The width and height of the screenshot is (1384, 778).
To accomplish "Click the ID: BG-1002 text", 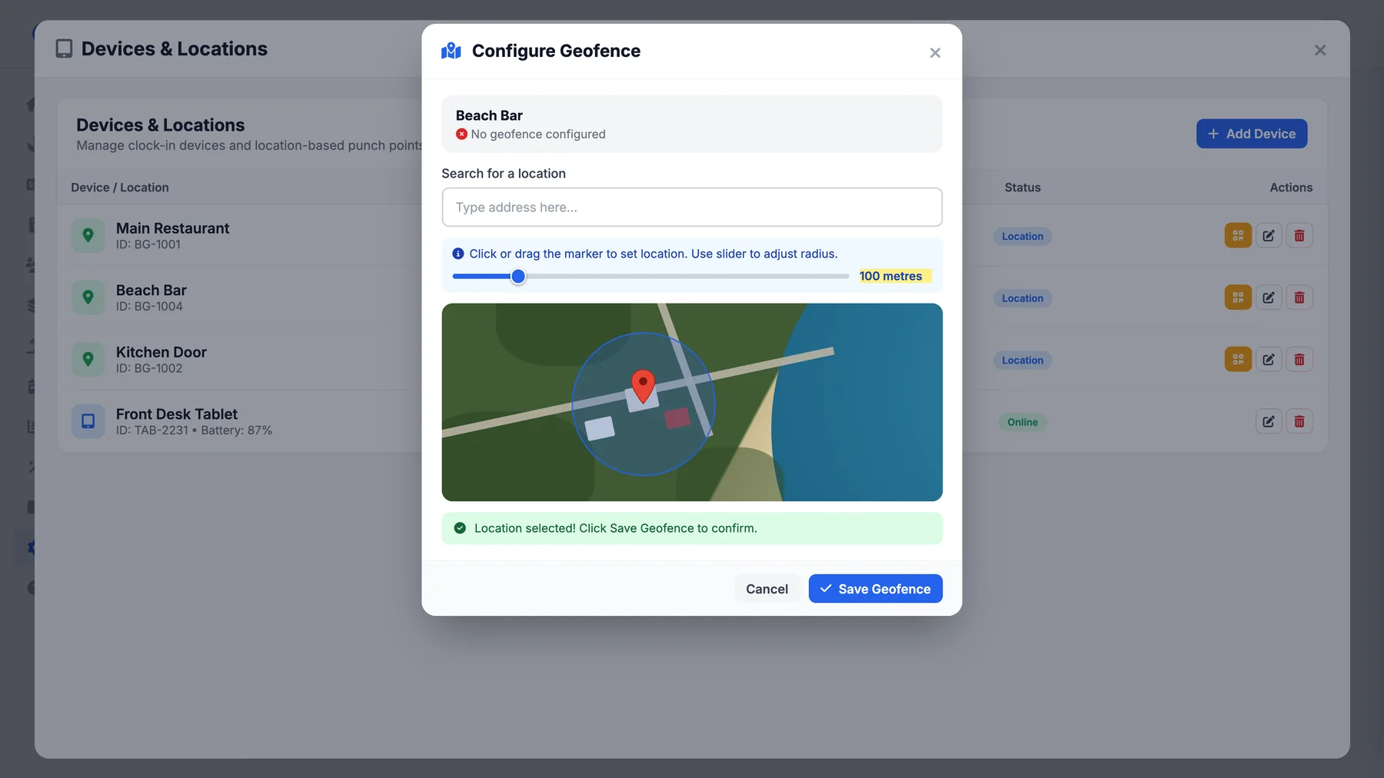I will pos(149,368).
